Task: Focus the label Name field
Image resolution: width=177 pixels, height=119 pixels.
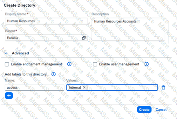Action: point(35,87)
